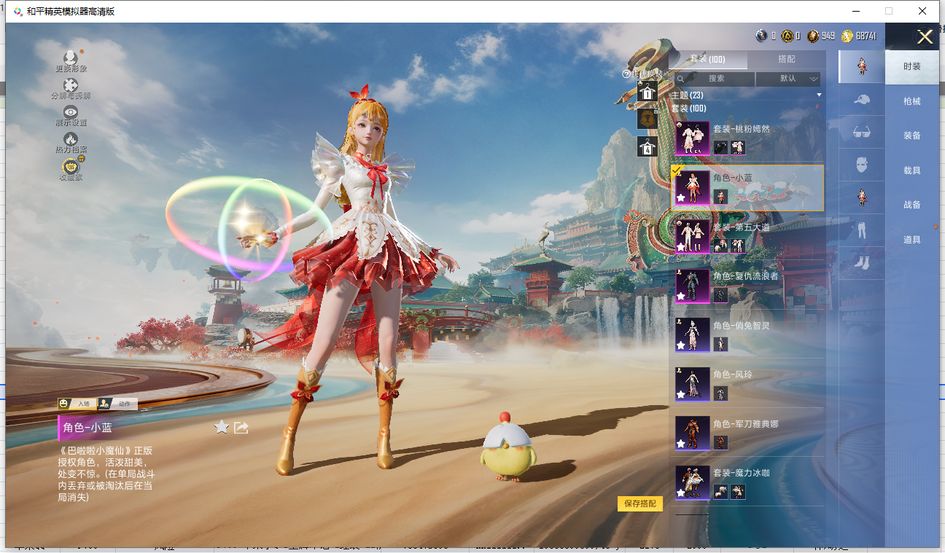
Task: Click the 68741 gold coin balance
Action: (x=866, y=36)
